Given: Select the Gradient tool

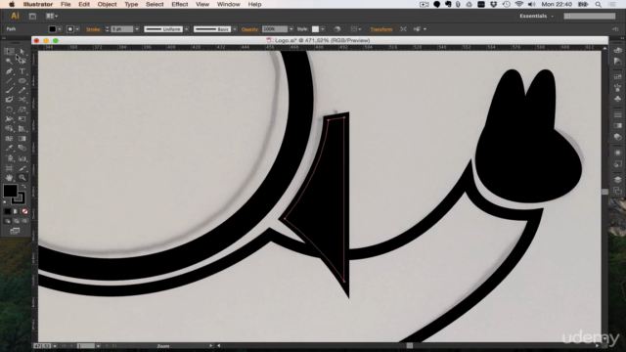Looking at the screenshot, I should (x=22, y=139).
